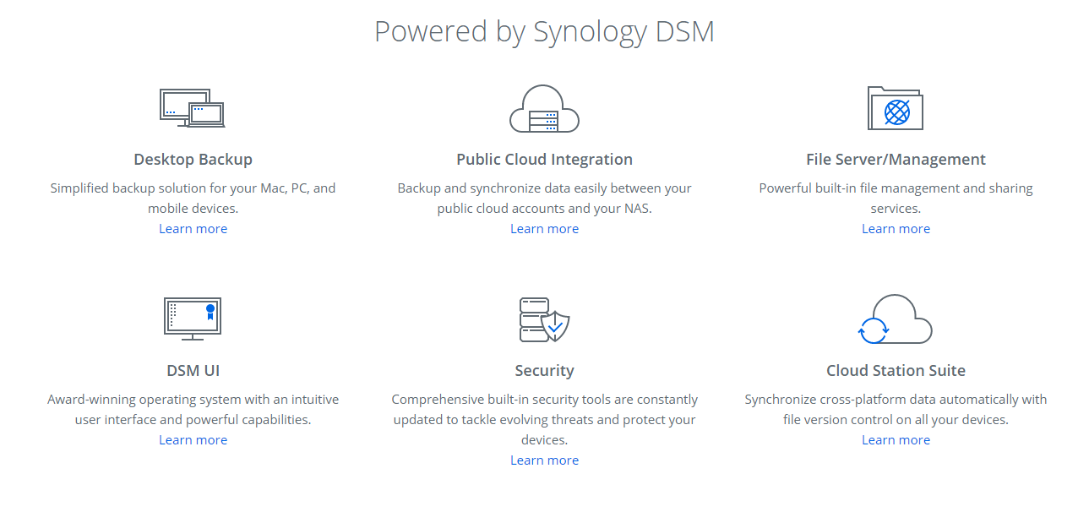Click the File Server/Management folder icon
This screenshot has height=512, width=1089.
[x=896, y=107]
